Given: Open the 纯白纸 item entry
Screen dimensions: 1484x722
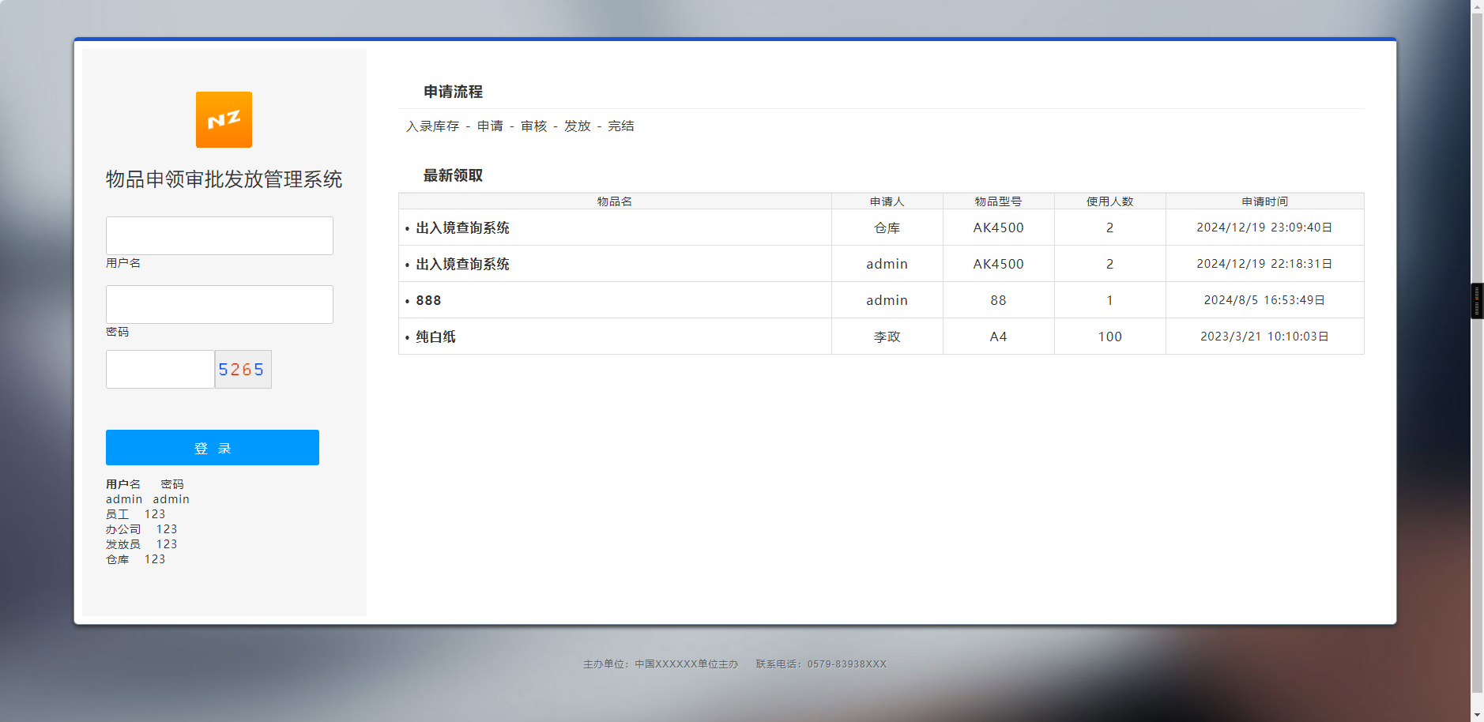Looking at the screenshot, I should pyautogui.click(x=435, y=337).
